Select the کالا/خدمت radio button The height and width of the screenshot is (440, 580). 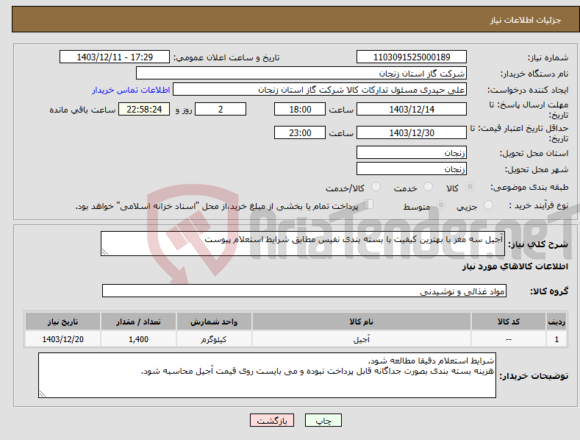(x=376, y=187)
